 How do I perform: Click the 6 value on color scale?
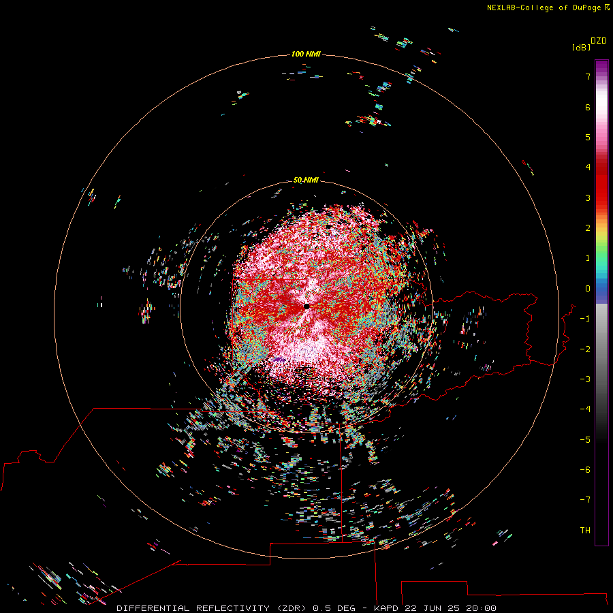click(588, 107)
